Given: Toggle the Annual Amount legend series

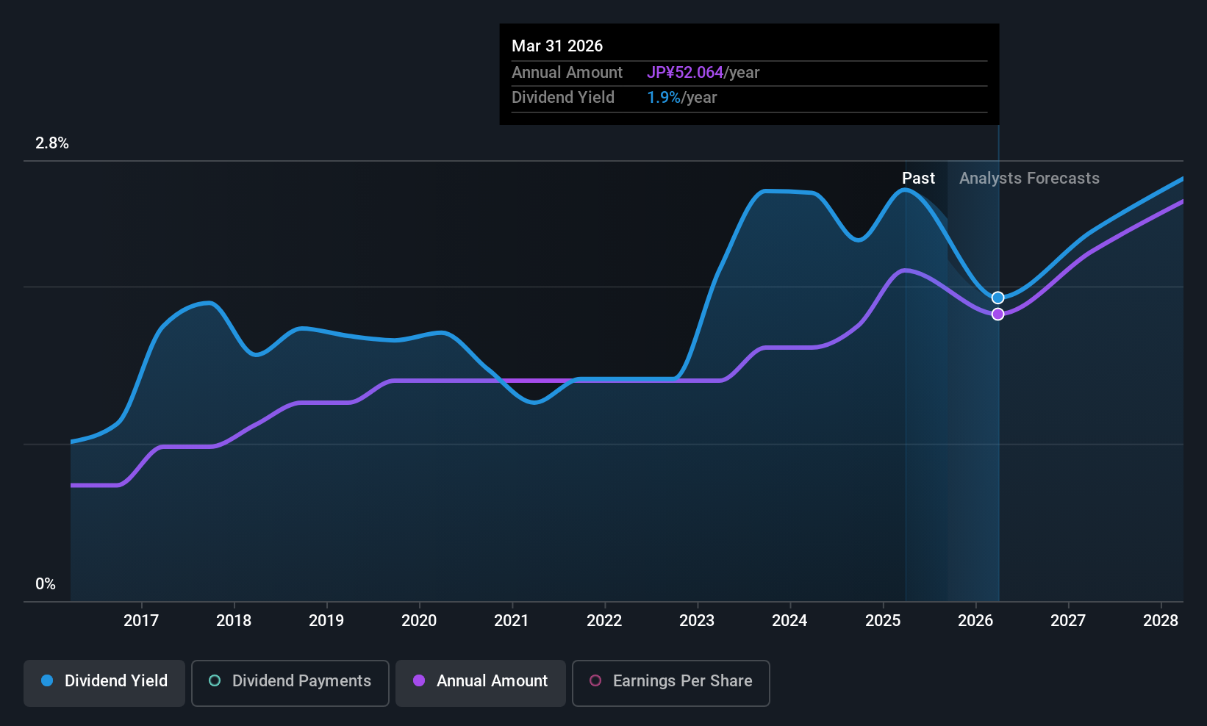Looking at the screenshot, I should click(x=481, y=681).
